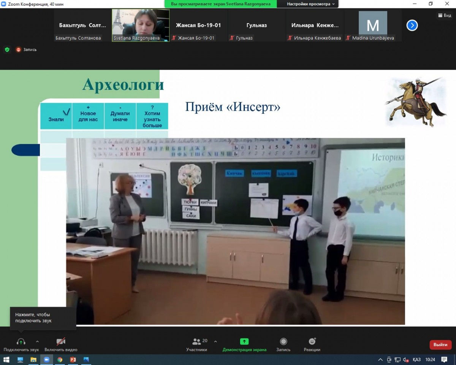Open Google Chrome from the taskbar
Image resolution: width=456 pixels, height=365 pixels.
tap(60, 360)
